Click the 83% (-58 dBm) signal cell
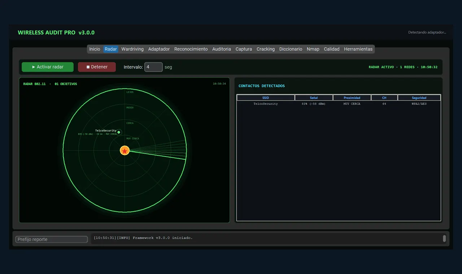 (x=314, y=104)
